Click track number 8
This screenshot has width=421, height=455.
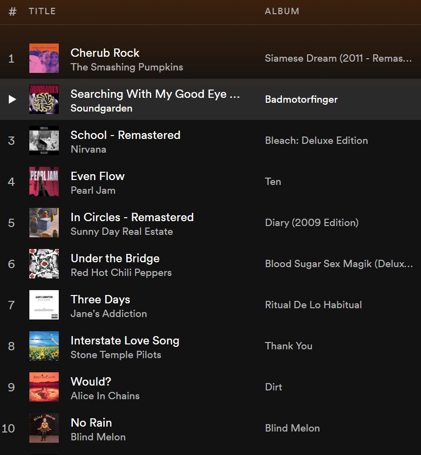11,346
